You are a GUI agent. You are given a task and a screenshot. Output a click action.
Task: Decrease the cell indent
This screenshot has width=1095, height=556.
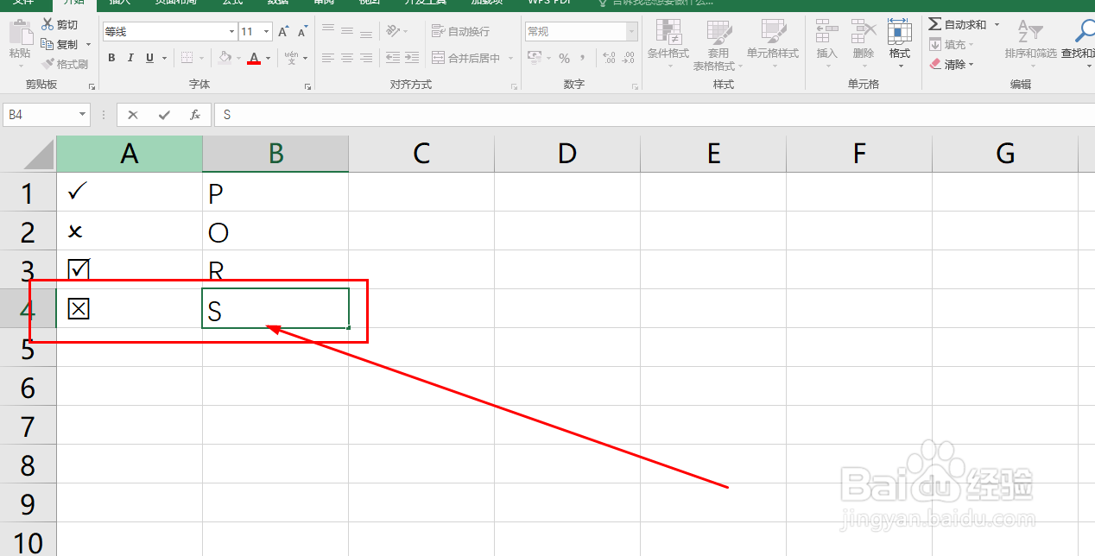pos(393,58)
